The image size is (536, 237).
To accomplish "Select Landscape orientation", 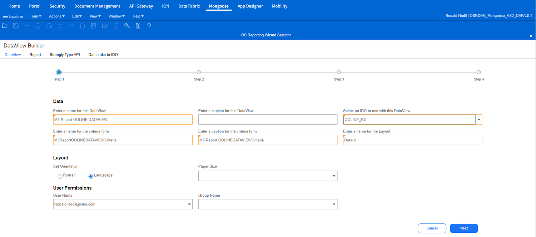I will [x=90, y=176].
